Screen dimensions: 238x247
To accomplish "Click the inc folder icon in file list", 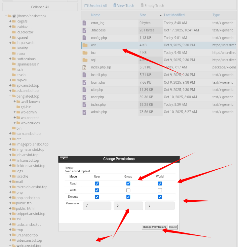I will coord(85,53).
